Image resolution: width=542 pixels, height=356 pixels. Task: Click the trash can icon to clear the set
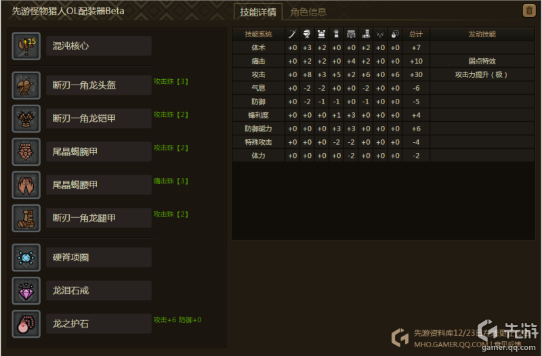[x=529, y=11]
